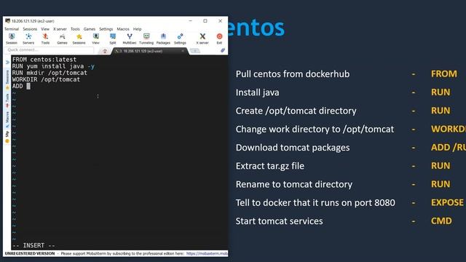
Task: Close the ec2-user session tab
Action: [183, 51]
